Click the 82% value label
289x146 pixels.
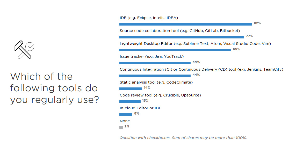pos(257,23)
